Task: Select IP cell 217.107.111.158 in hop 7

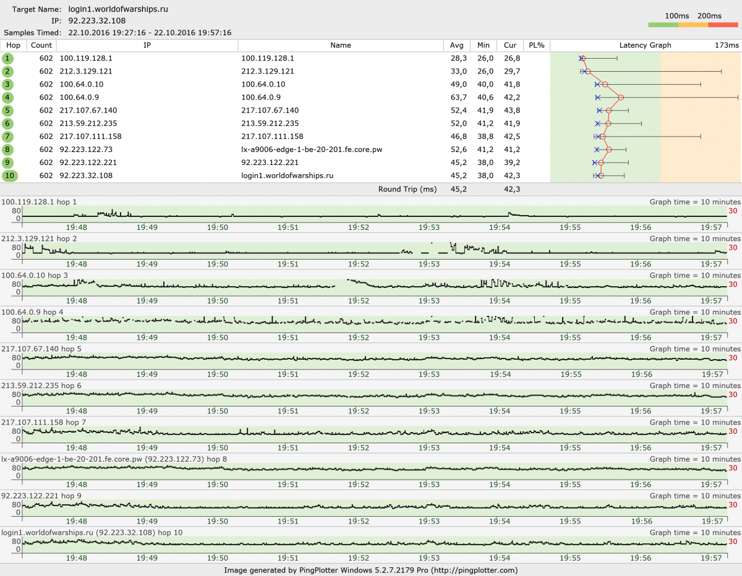Action: (90, 136)
